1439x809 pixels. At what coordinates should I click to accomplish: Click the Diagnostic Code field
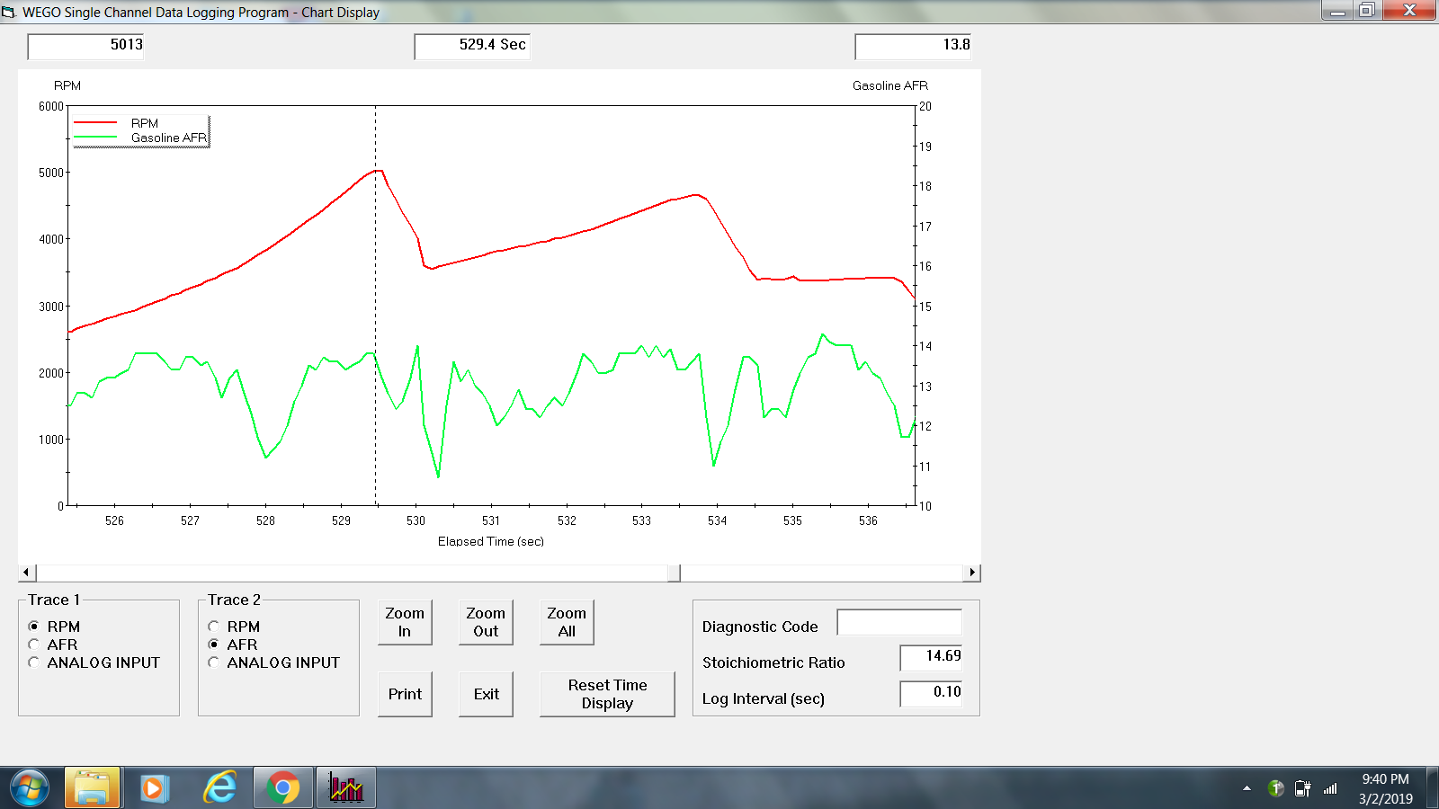[898, 622]
